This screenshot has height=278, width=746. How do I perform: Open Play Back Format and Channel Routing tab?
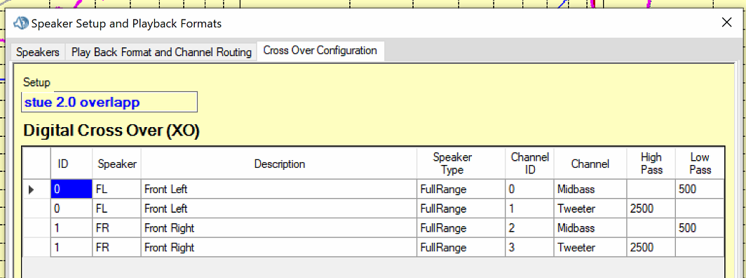[x=161, y=52]
